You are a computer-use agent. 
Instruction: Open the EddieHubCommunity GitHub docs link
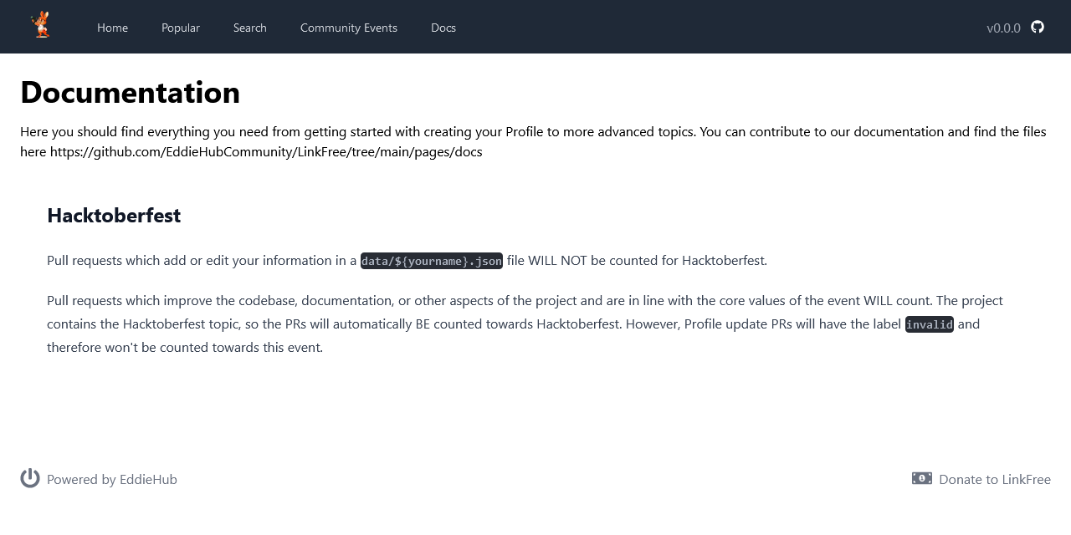pos(265,151)
